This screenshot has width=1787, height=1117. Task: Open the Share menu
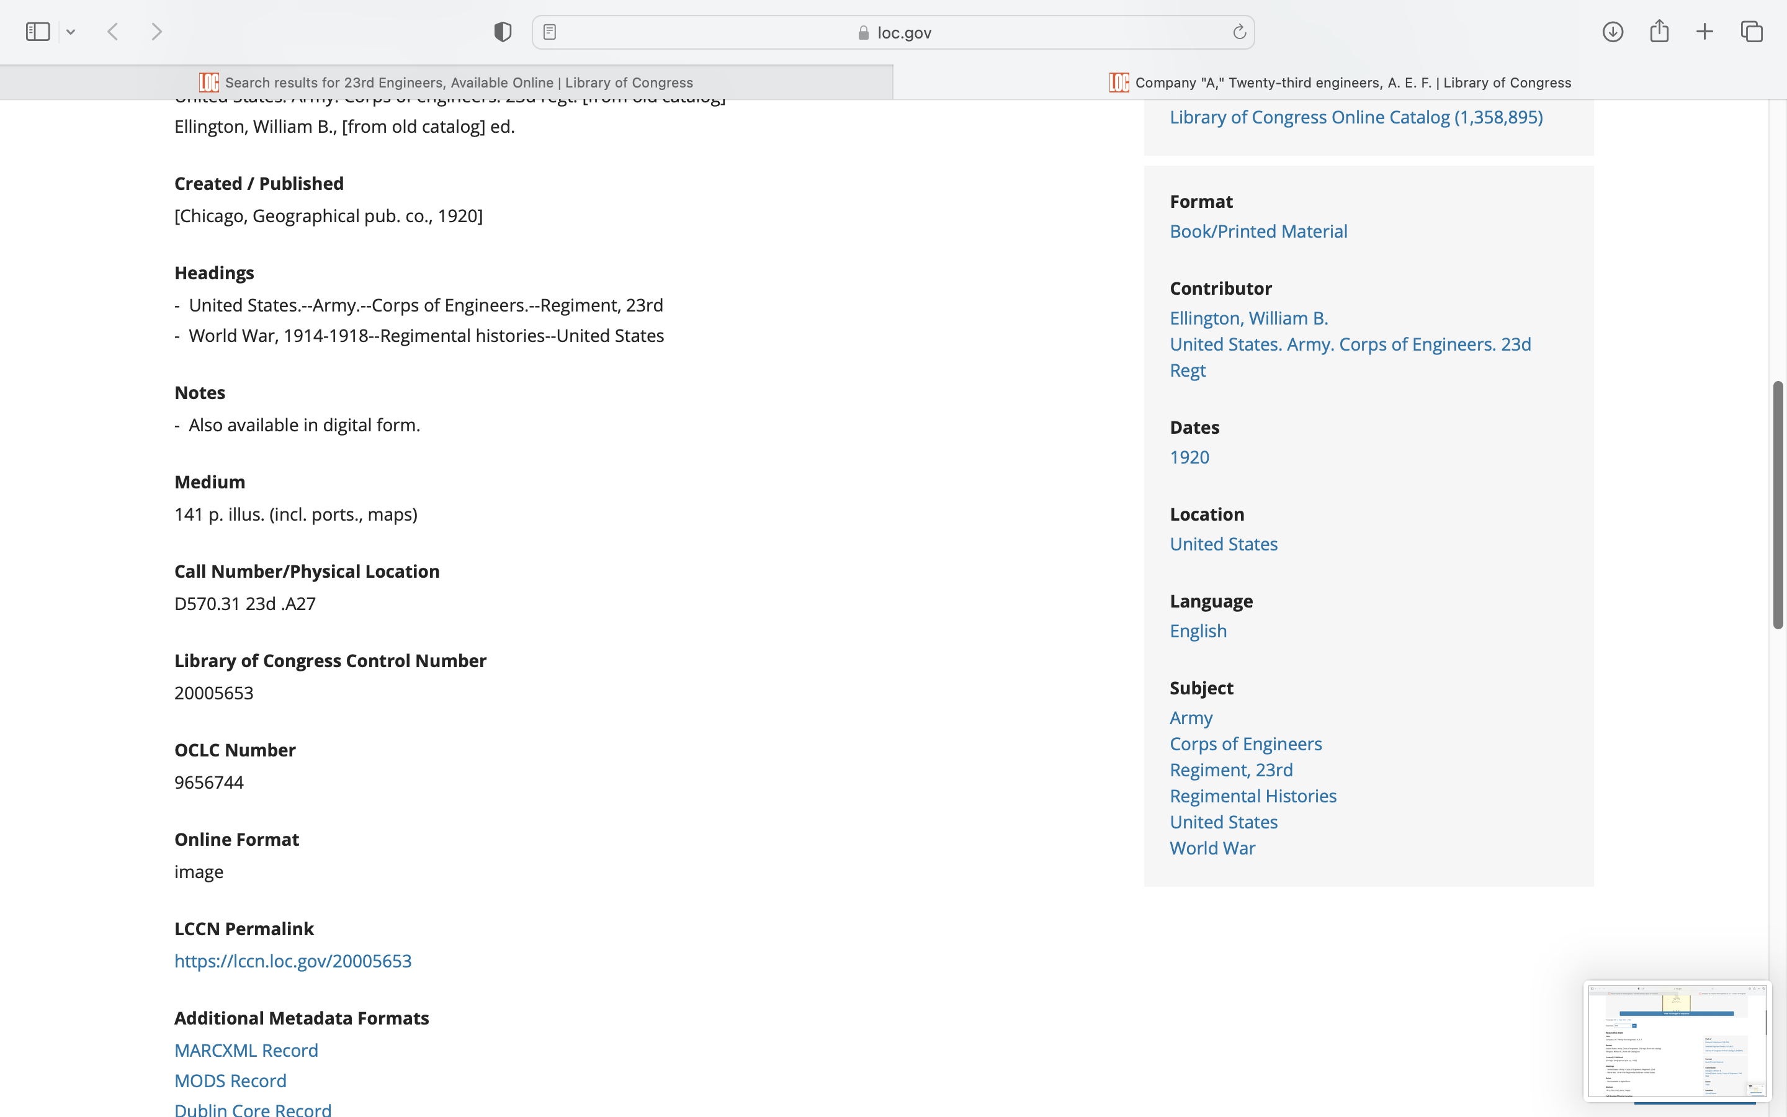coord(1659,32)
